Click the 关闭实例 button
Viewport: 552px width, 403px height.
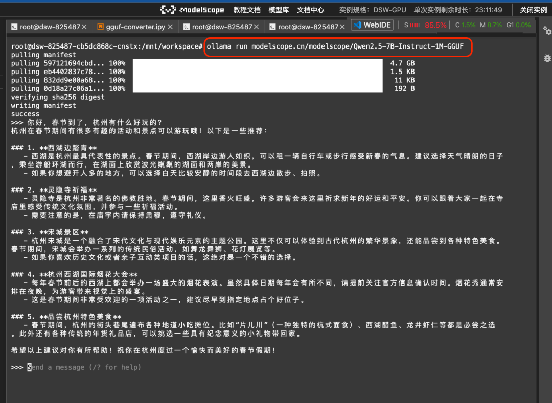point(533,10)
